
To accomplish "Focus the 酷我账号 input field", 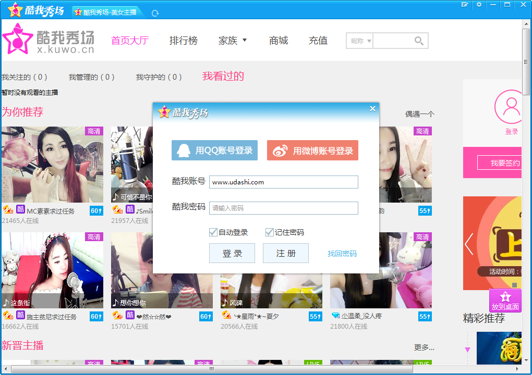I will (x=284, y=182).
